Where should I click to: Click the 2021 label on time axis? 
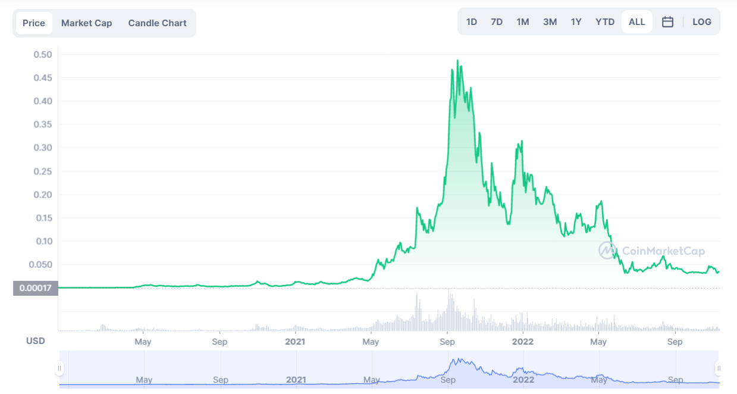coord(295,342)
